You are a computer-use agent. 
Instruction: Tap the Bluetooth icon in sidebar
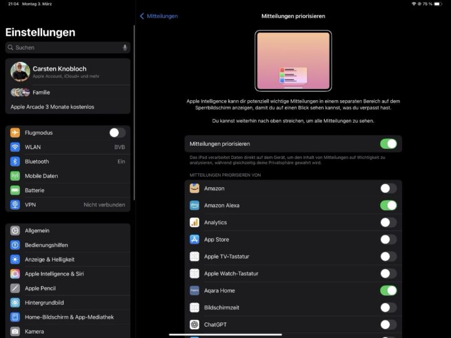pyautogui.click(x=15, y=161)
